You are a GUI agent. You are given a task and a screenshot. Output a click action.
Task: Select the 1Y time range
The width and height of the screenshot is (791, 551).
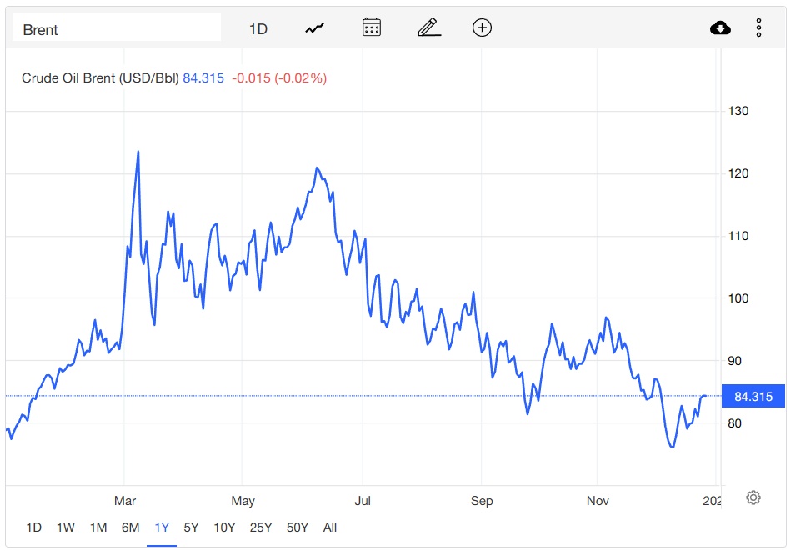click(162, 528)
